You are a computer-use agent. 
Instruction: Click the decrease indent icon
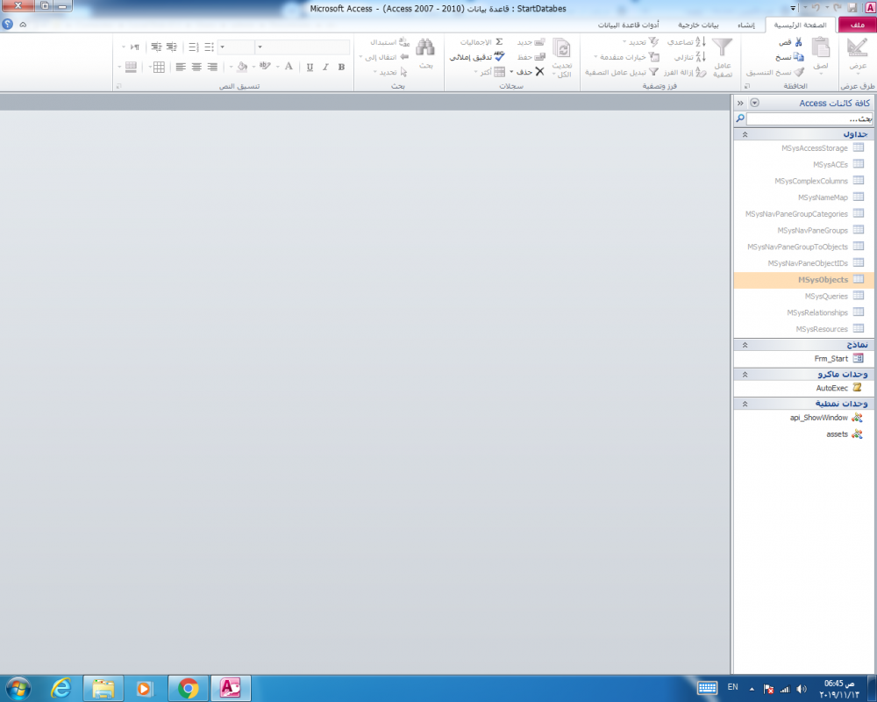(156, 47)
